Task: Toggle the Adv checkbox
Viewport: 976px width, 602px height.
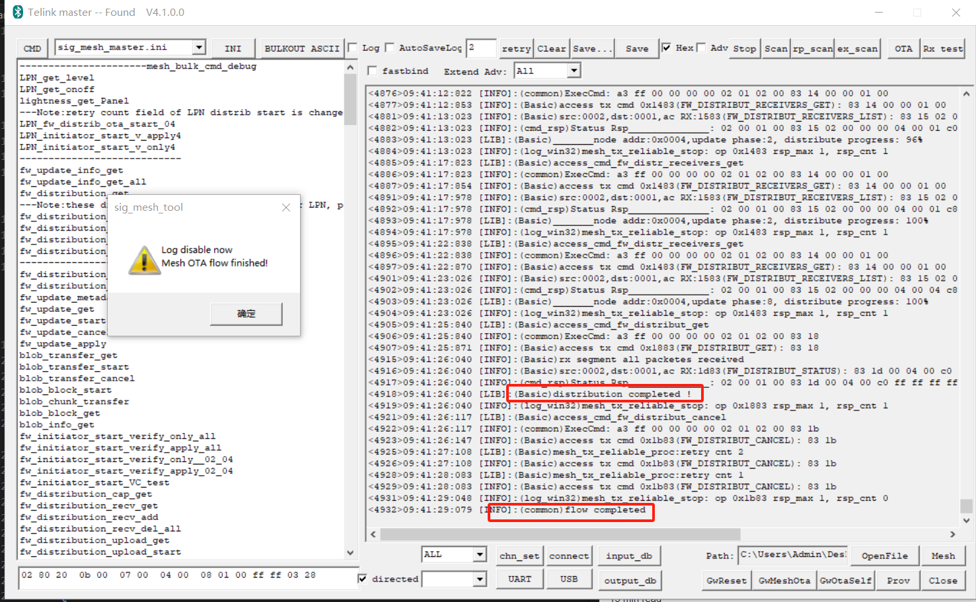Action: coord(701,48)
